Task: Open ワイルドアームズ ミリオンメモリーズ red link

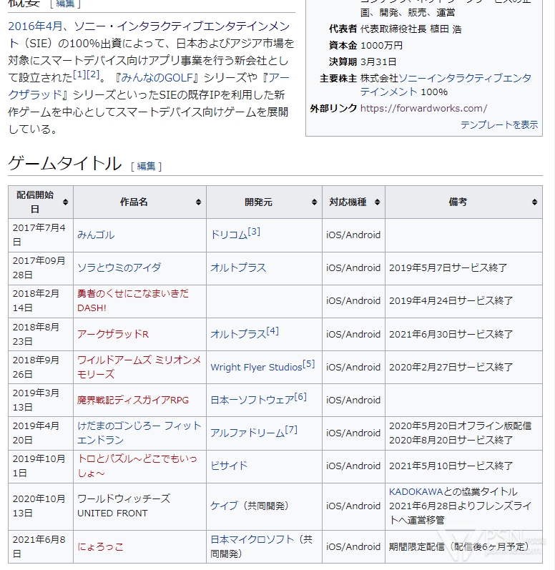Action: coord(139,367)
